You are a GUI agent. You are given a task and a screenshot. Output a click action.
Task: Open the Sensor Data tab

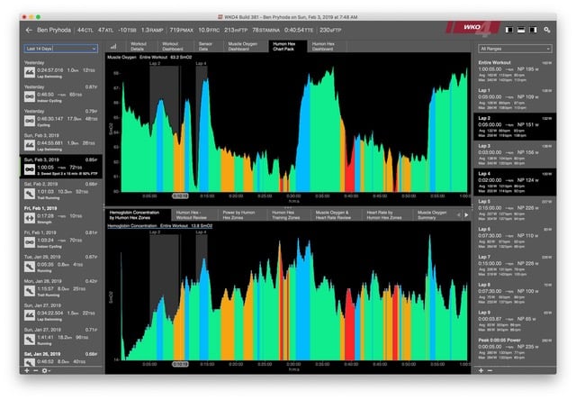205,46
